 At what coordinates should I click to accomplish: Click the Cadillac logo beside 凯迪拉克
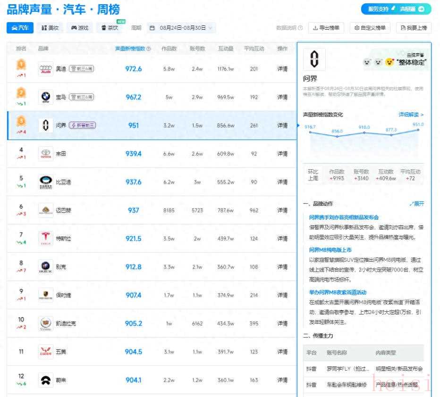(46, 323)
